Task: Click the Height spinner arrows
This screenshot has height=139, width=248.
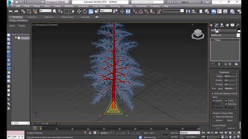Action: (x=237, y=76)
